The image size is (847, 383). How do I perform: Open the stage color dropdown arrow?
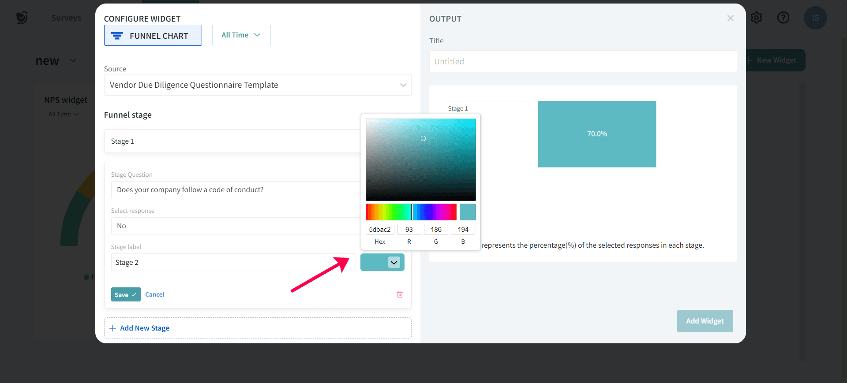394,263
